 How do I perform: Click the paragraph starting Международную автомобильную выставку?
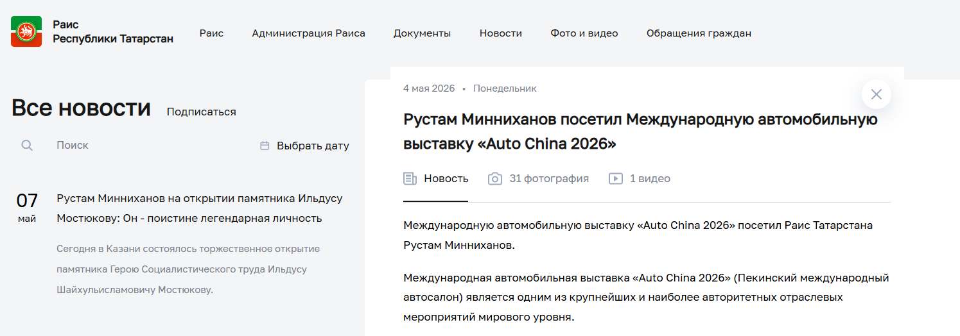tap(638, 235)
